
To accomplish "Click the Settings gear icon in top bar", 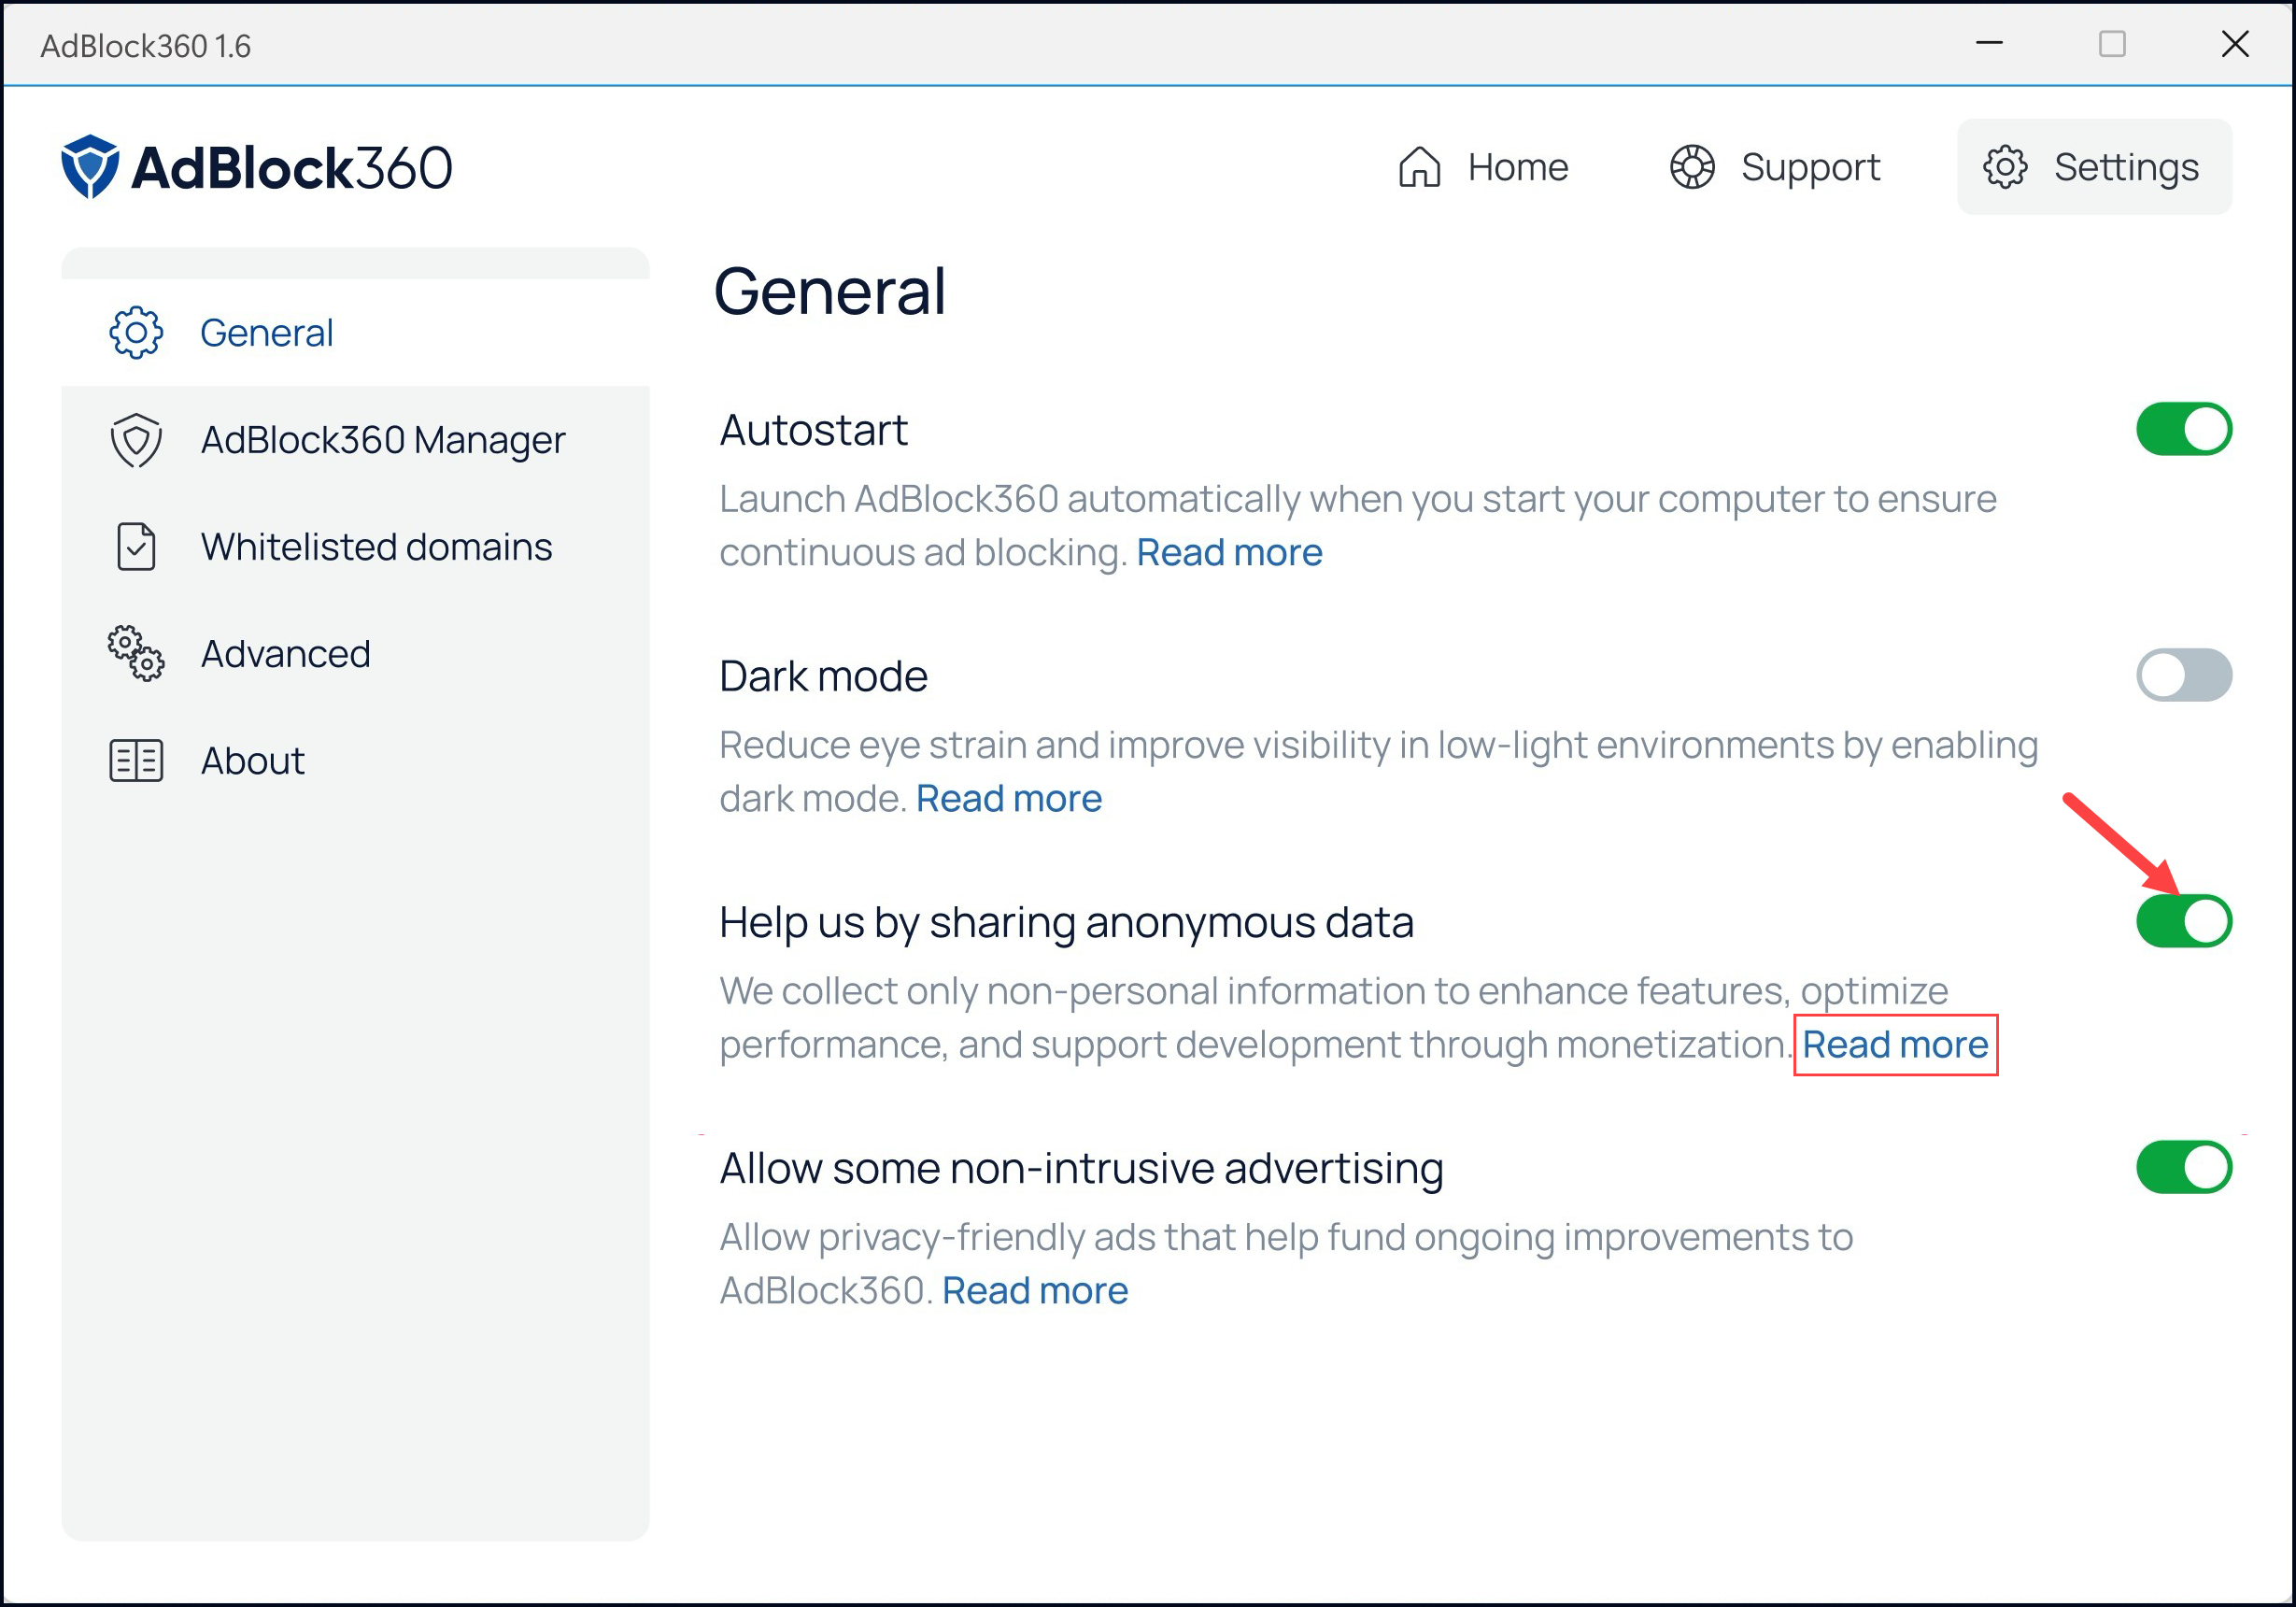I will point(2005,167).
